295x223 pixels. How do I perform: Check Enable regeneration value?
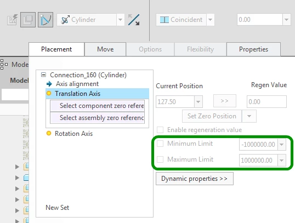click(x=160, y=130)
